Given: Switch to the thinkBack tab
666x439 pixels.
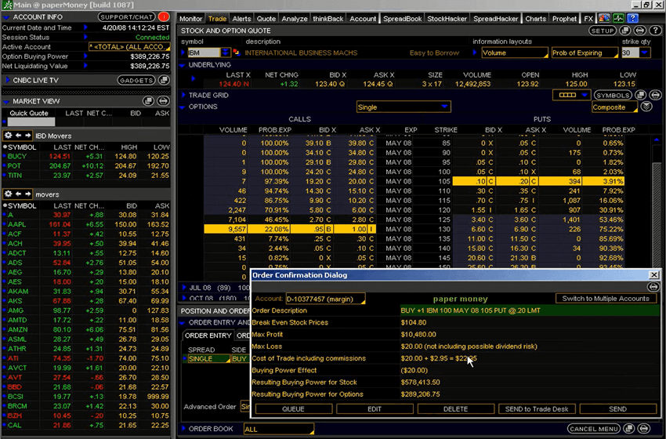Looking at the screenshot, I should [x=328, y=19].
